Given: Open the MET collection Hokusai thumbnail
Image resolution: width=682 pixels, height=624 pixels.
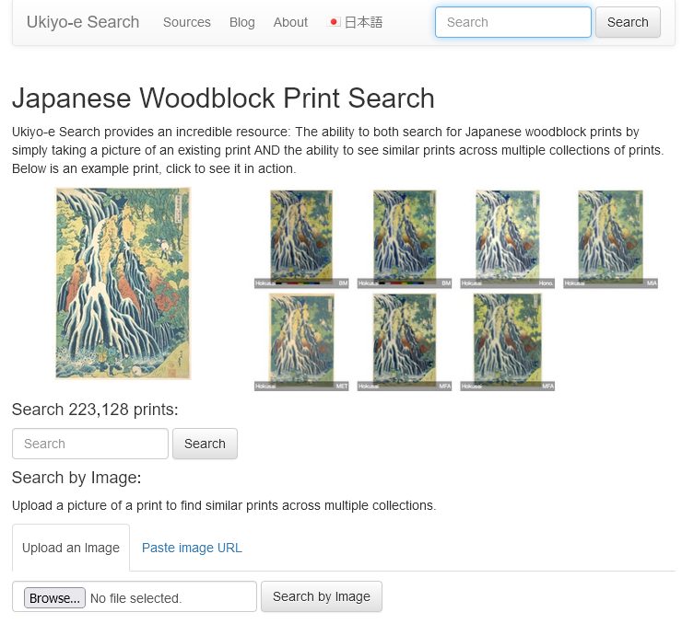Looking at the screenshot, I should (302, 341).
